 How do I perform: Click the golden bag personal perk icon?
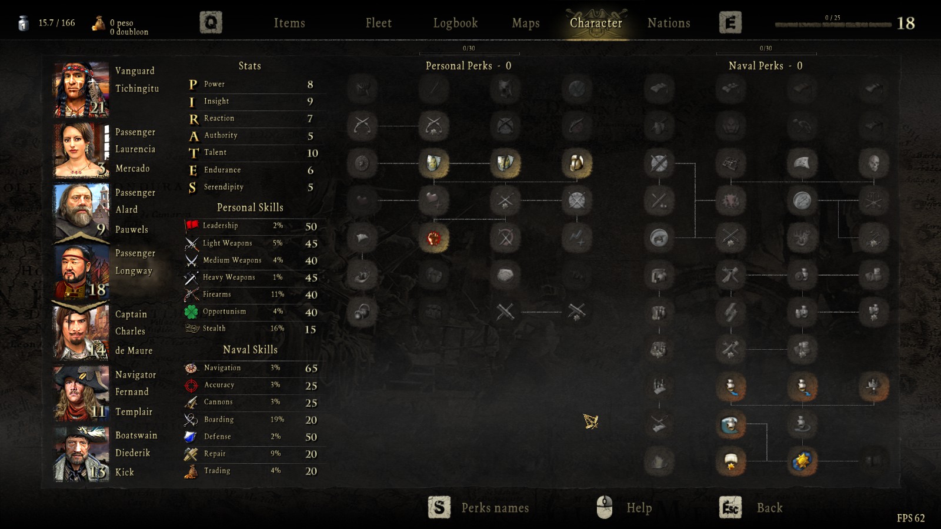(577, 163)
